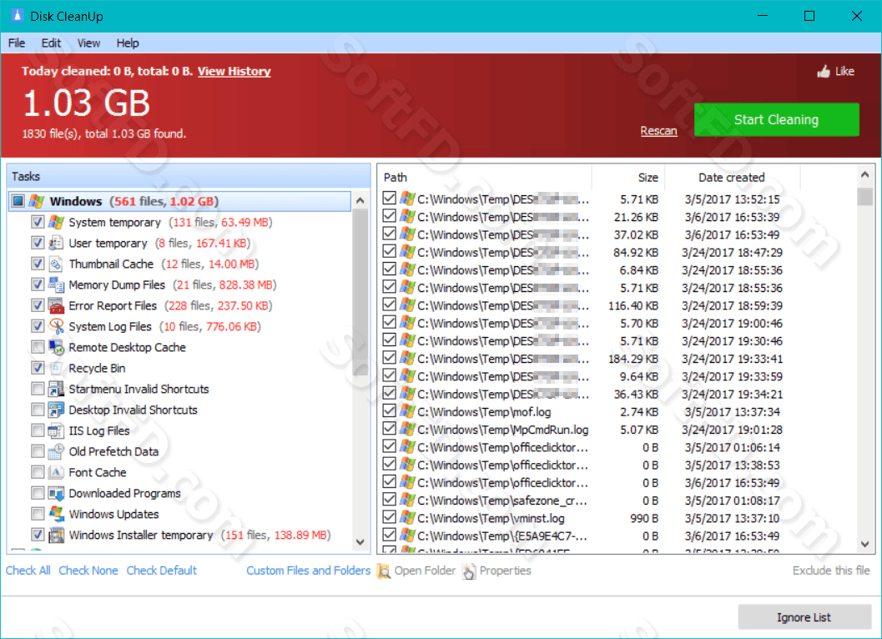Click the Font Cache icon
Image resolution: width=882 pixels, height=639 pixels.
pyautogui.click(x=56, y=472)
